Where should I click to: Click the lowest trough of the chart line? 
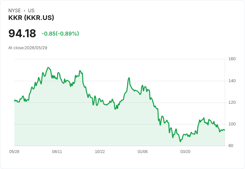180,141
